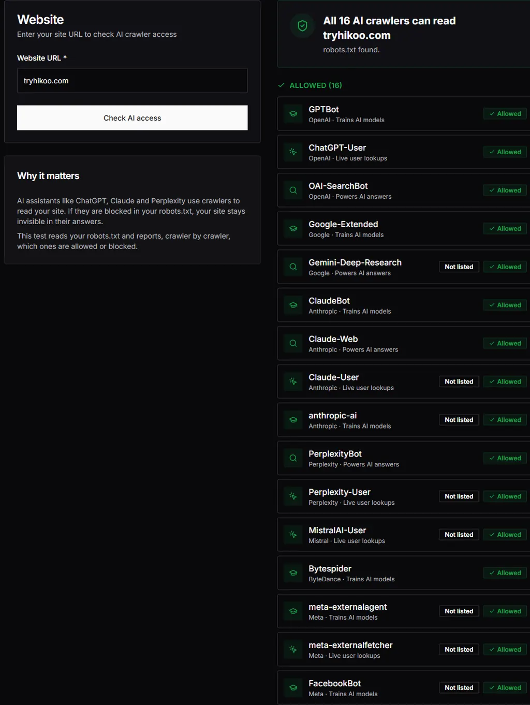Select the Google-Extended crawler name
Viewport: 530px width, 705px height.
coord(343,225)
